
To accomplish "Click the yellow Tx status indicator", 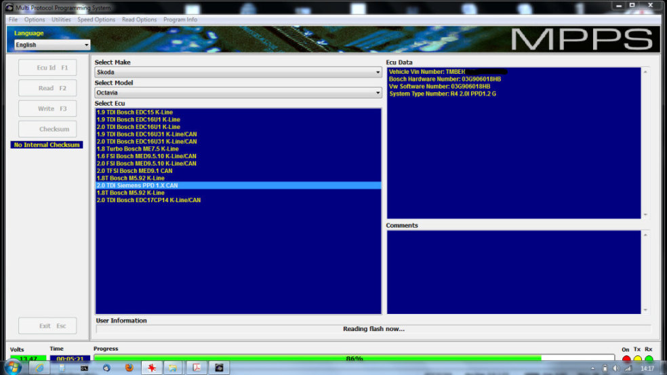I will [637, 359].
